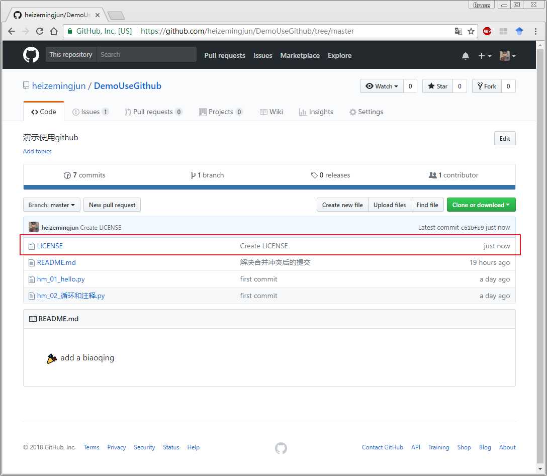Open the Privacy footer link
The height and width of the screenshot is (476, 547).
(x=117, y=447)
